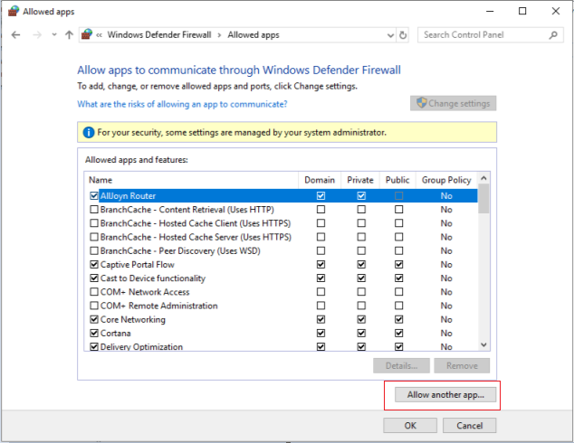This screenshot has height=443, width=574.
Task: Check BranchCache Hosted Cache Client Domain box
Action: [x=320, y=223]
